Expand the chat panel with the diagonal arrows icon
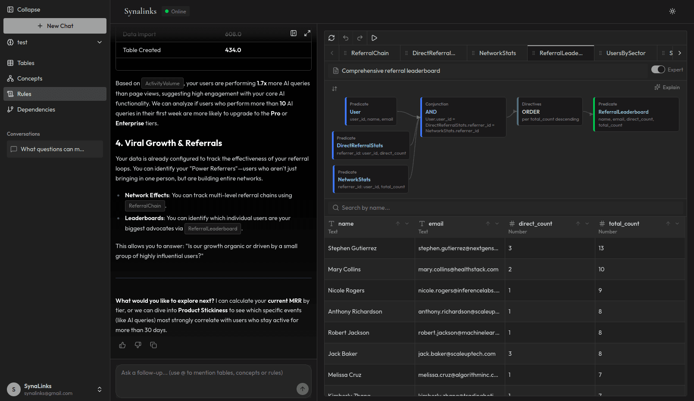694x401 pixels. (x=307, y=33)
